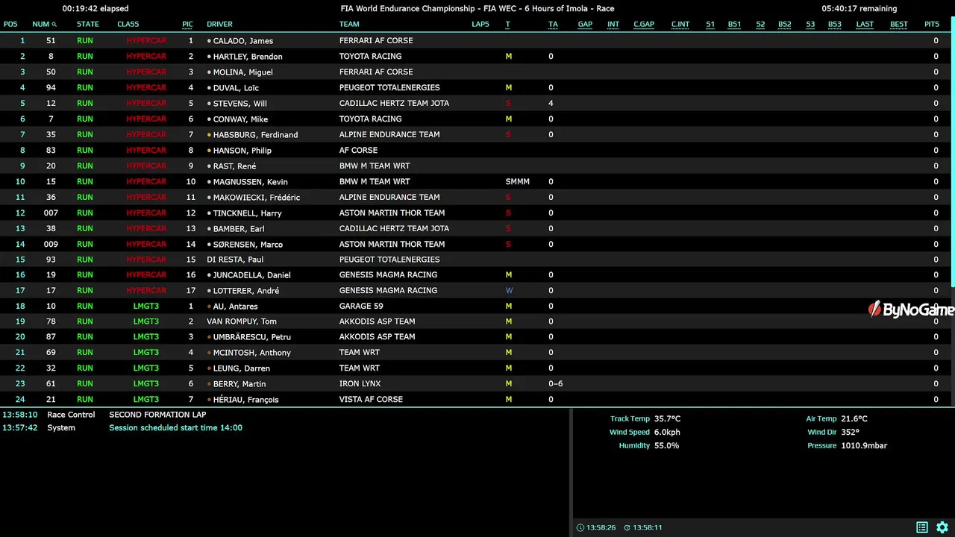
Task: Click the dot beside HÉRIAU, François
Action: (209, 400)
